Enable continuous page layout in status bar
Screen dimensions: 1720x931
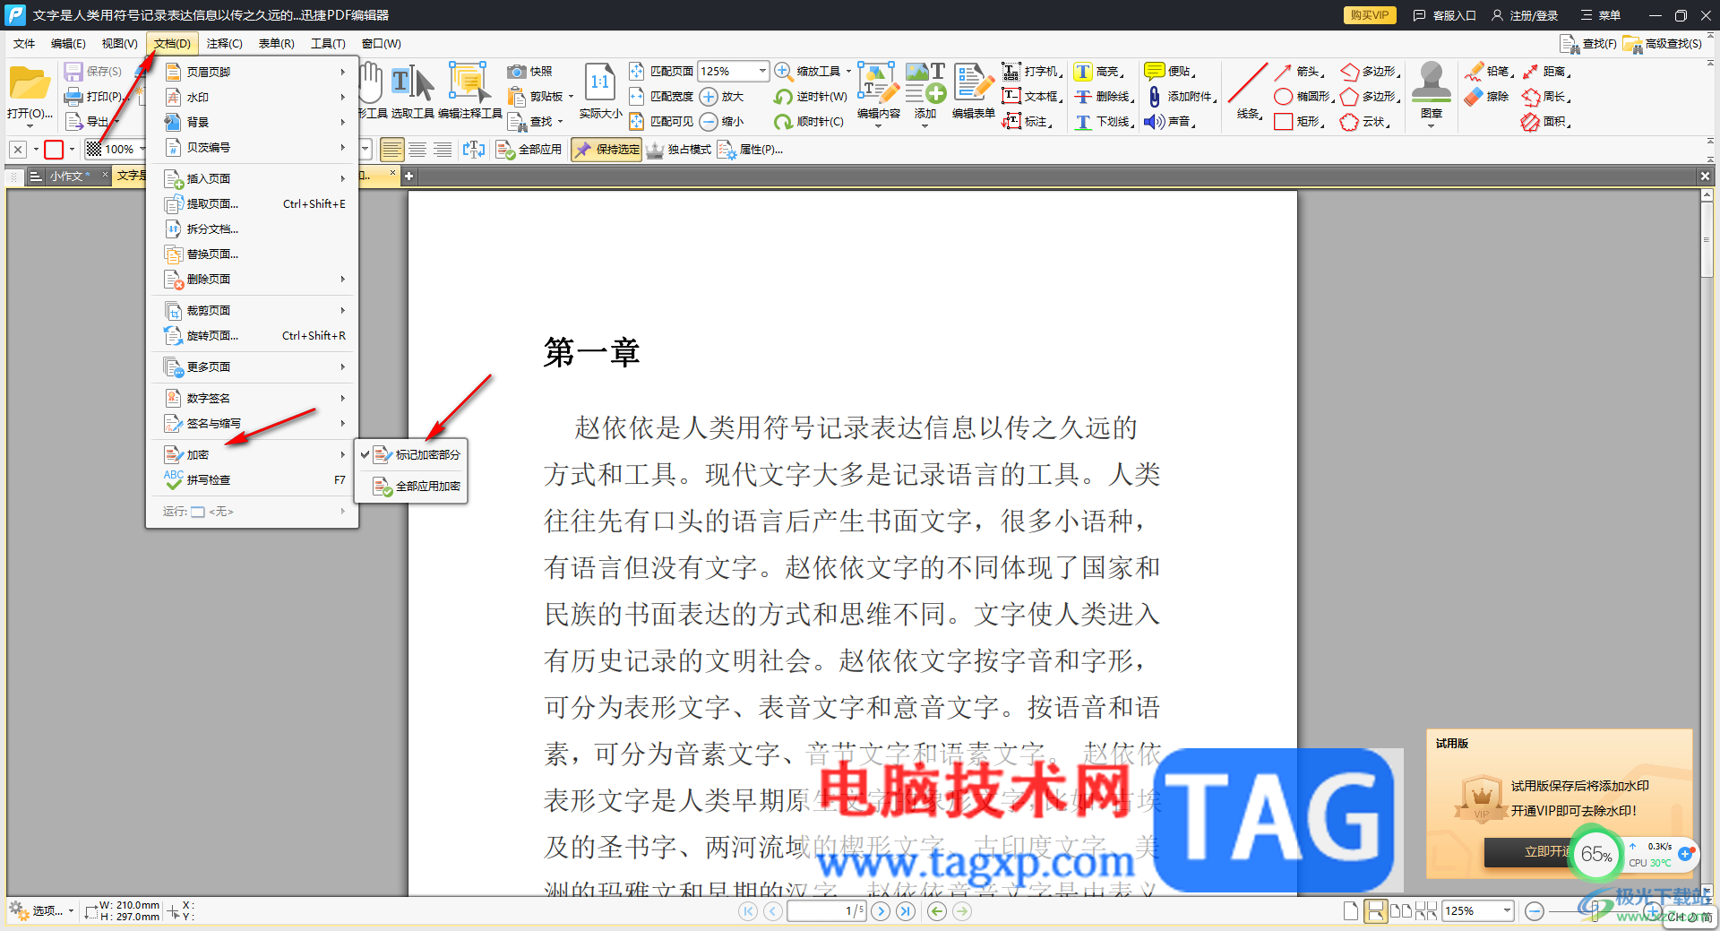point(1375,911)
